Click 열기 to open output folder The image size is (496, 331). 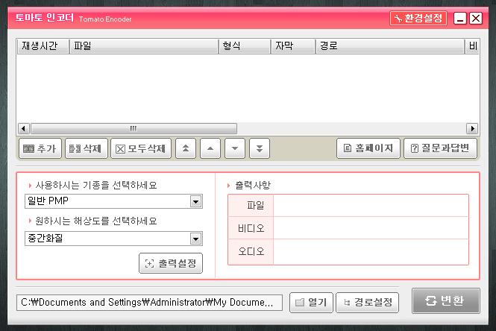(311, 303)
